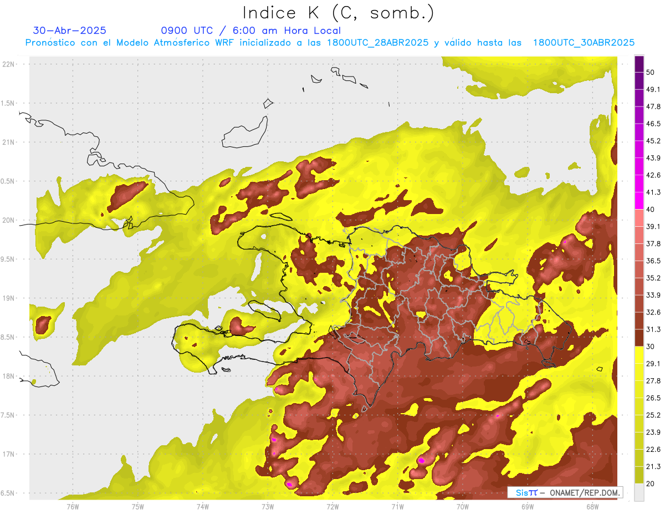This screenshot has height=514, width=665.
Task: Click the '19N' latitude label
Action: 8,298
